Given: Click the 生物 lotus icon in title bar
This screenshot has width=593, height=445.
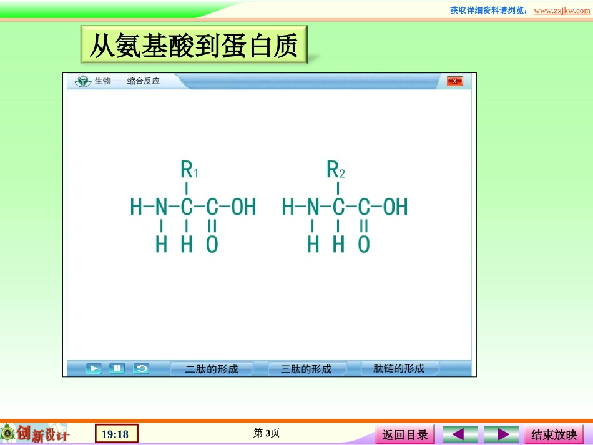Looking at the screenshot, I should coord(83,81).
